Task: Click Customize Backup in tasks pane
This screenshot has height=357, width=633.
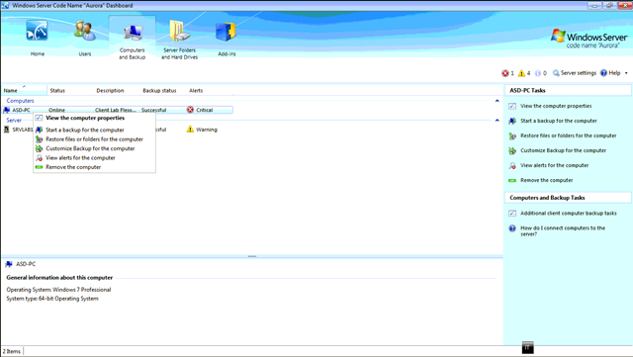Action: tap(563, 150)
